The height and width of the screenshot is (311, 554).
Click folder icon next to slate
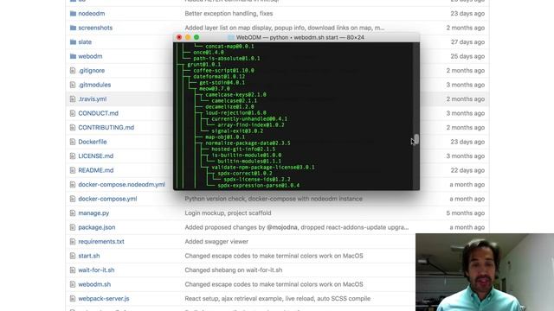pyautogui.click(x=73, y=42)
